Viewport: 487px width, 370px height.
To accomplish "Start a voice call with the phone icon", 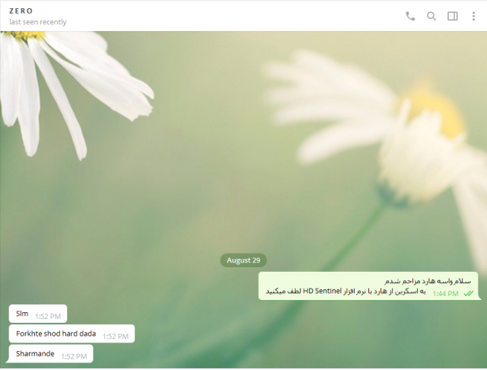I will point(410,16).
